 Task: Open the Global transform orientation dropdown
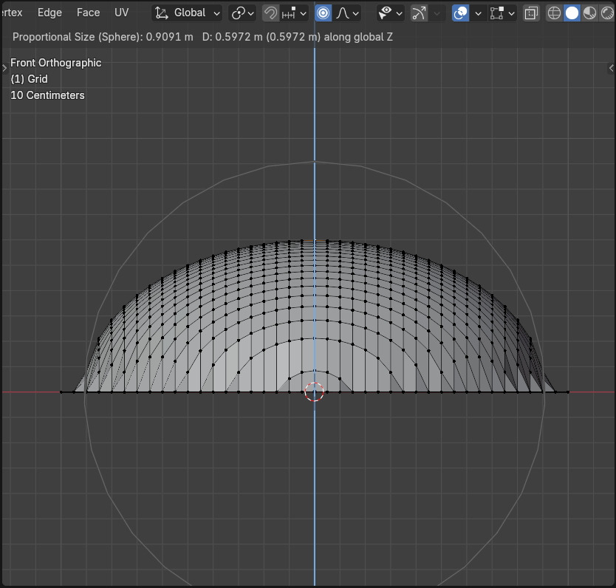click(188, 13)
